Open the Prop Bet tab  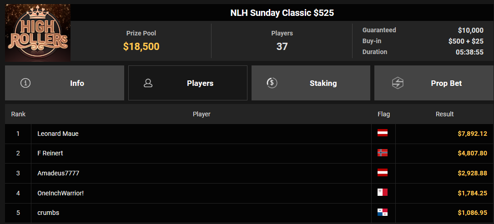[x=434, y=83]
